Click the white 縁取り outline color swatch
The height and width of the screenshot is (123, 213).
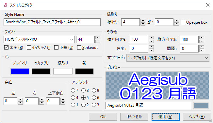[x=63, y=71]
